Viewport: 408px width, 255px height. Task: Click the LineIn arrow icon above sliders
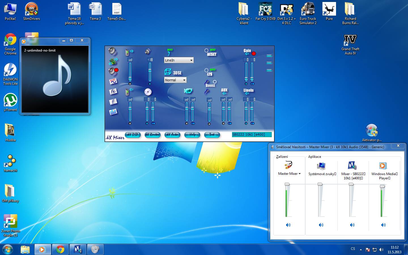click(247, 93)
